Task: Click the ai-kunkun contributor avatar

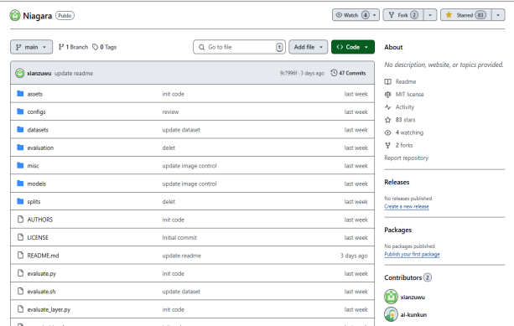Action: [391, 314]
